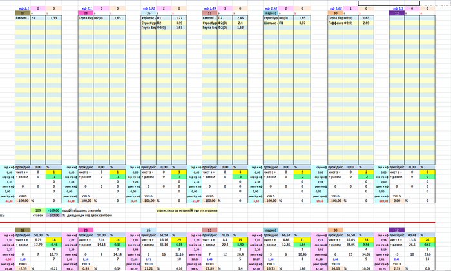Select the '2X' bet type cell
451x271 pixels.
38,18
